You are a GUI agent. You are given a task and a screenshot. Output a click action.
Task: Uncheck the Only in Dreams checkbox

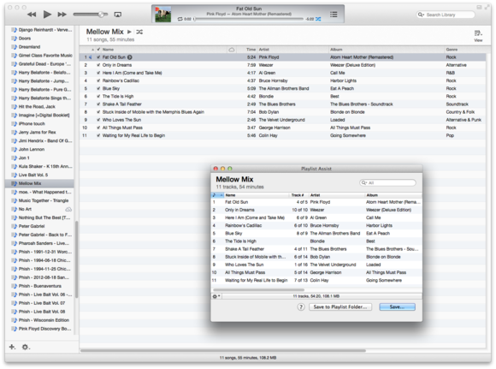pyautogui.click(x=98, y=65)
